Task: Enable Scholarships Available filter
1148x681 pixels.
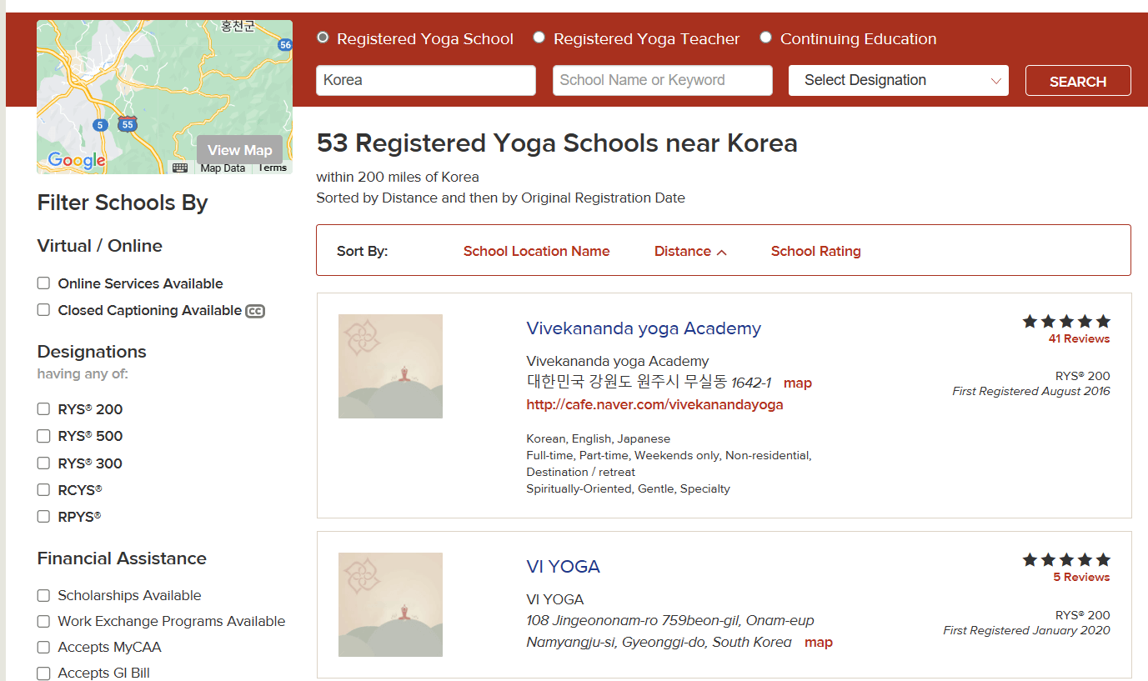Action: (43, 595)
